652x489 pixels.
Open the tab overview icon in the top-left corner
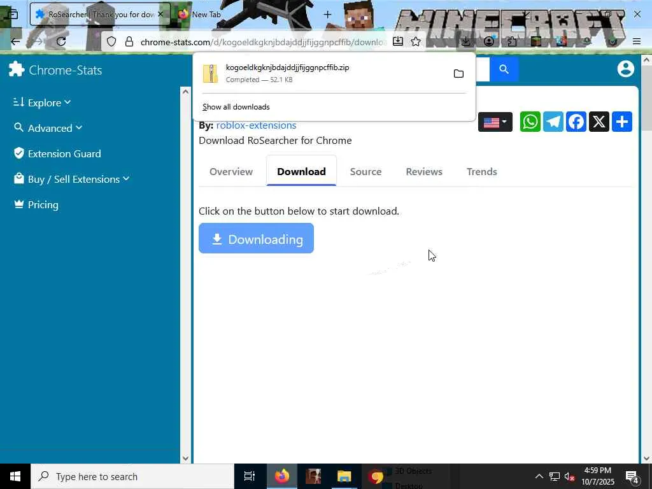(13, 15)
